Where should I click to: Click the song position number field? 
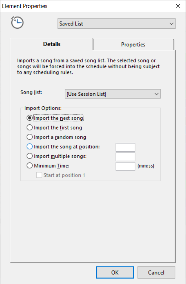[x=125, y=147]
